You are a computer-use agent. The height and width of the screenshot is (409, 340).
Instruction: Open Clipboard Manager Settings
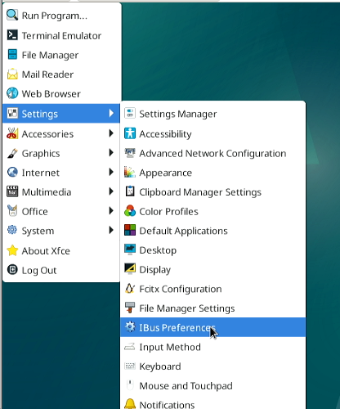point(213,192)
